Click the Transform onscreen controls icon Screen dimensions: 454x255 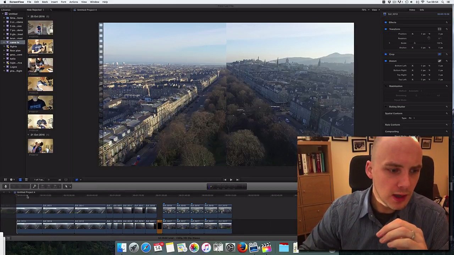439,29
